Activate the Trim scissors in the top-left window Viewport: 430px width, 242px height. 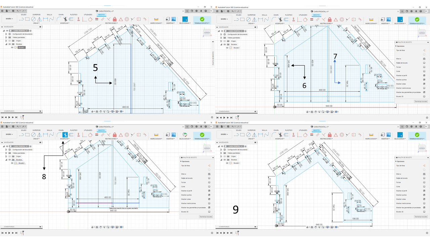click(x=65, y=19)
